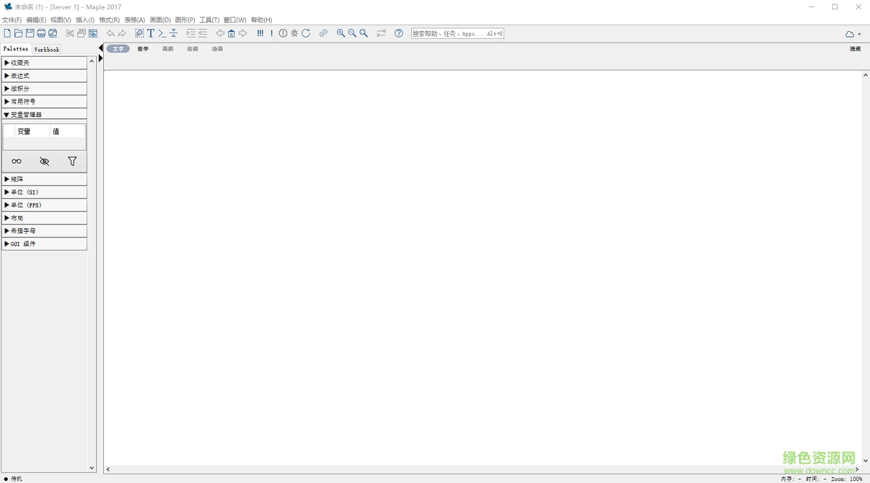
Task: Toggle hidden variables with crossed-eye icon
Action: (45, 161)
